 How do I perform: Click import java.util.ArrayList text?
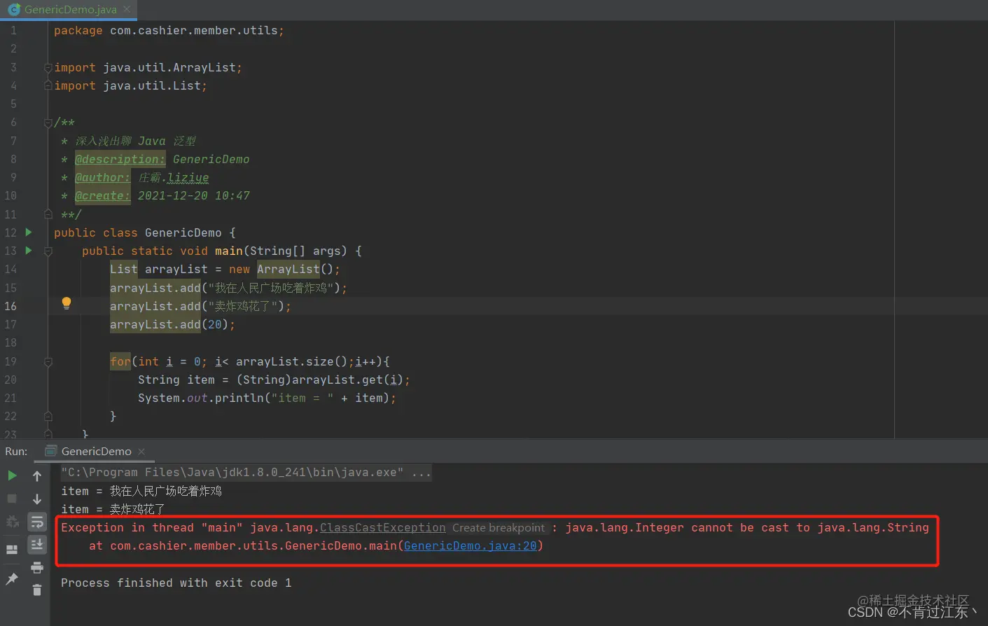point(148,68)
